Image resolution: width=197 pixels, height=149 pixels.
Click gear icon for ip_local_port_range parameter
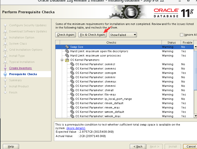(x=72, y=99)
